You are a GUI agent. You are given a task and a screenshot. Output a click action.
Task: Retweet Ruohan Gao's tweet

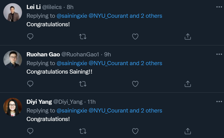(x=83, y=84)
